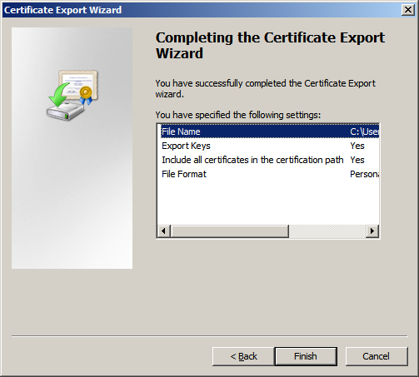The width and height of the screenshot is (419, 377).
Task: Close the Certificate Export Wizard window
Action: point(408,10)
